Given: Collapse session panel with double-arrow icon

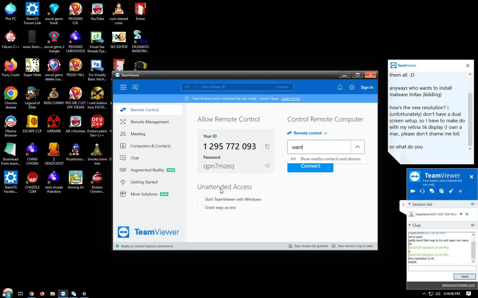Looking at the screenshot, I should [460, 191].
